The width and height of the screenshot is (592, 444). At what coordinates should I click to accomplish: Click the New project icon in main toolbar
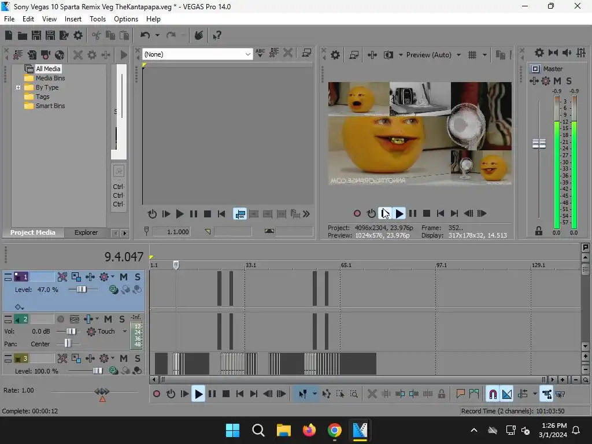(9, 35)
